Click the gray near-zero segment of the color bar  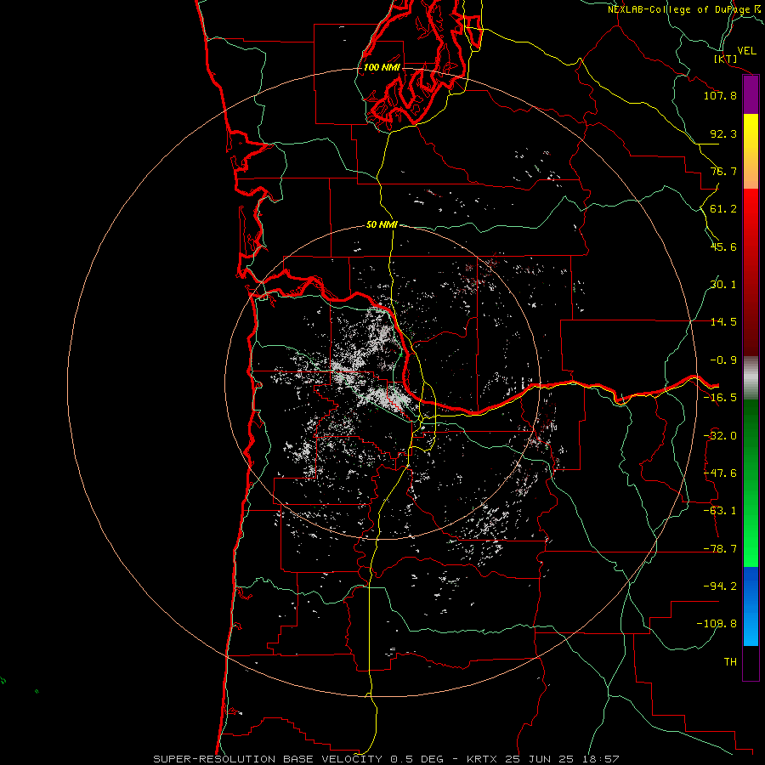tap(751, 378)
